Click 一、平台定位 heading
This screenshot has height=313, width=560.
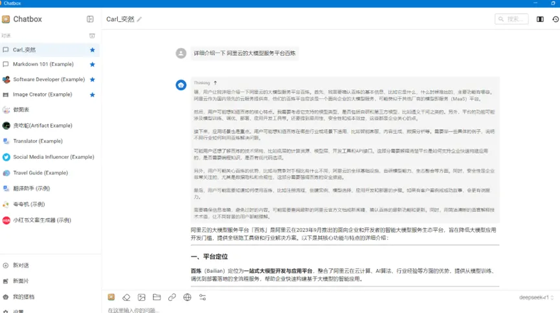[209, 257]
